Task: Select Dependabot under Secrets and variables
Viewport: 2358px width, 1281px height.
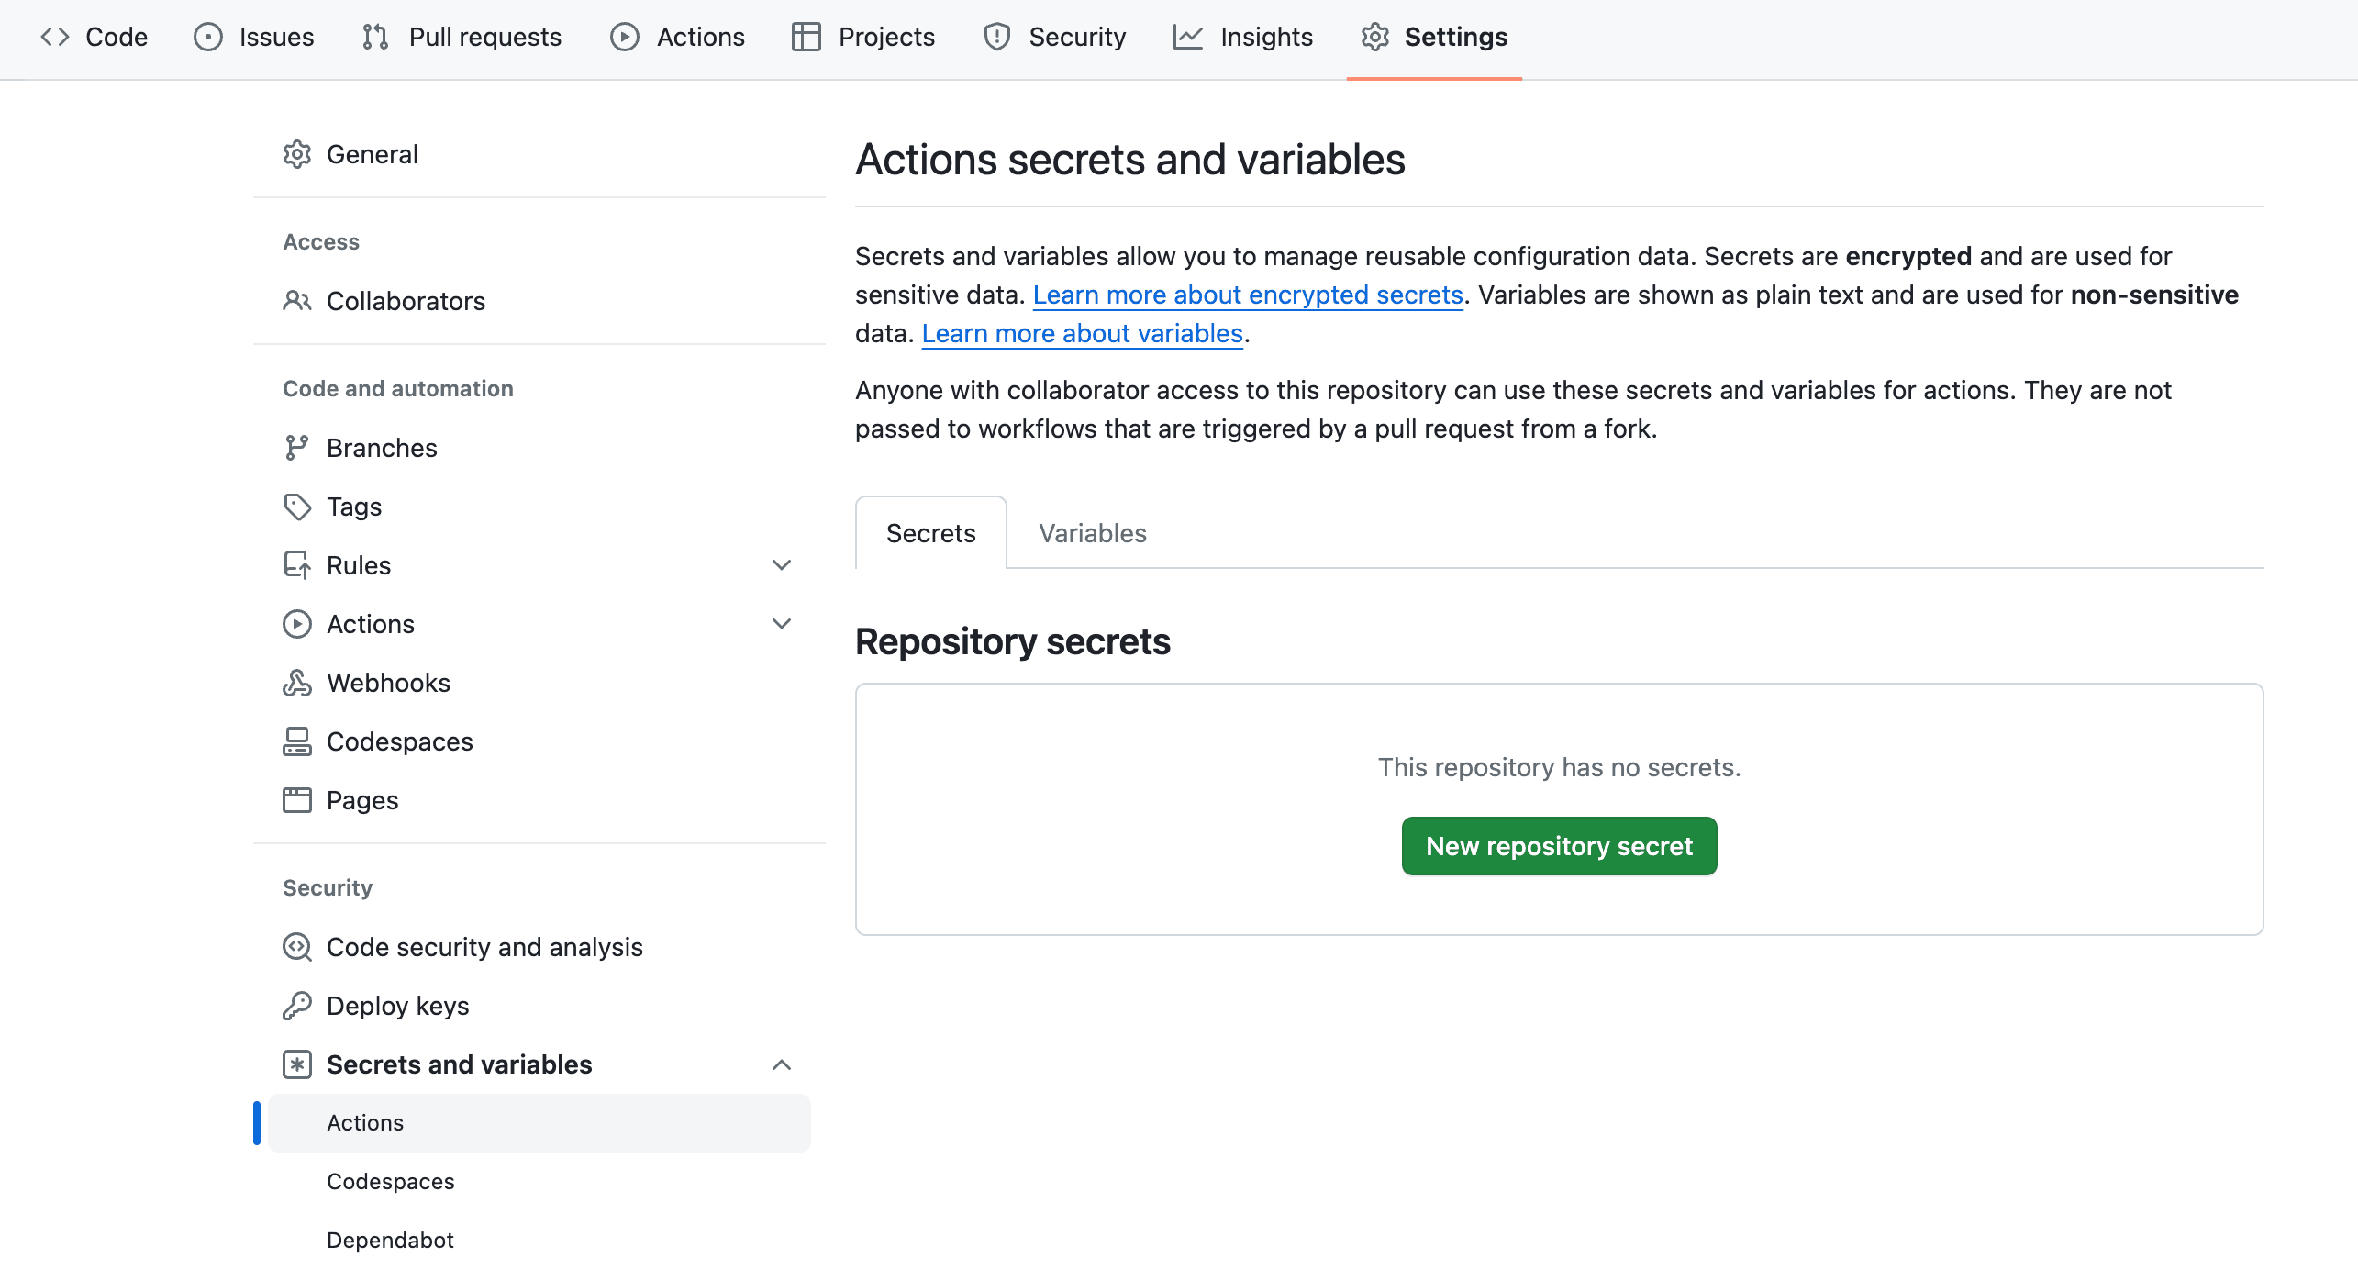Action: [390, 1239]
